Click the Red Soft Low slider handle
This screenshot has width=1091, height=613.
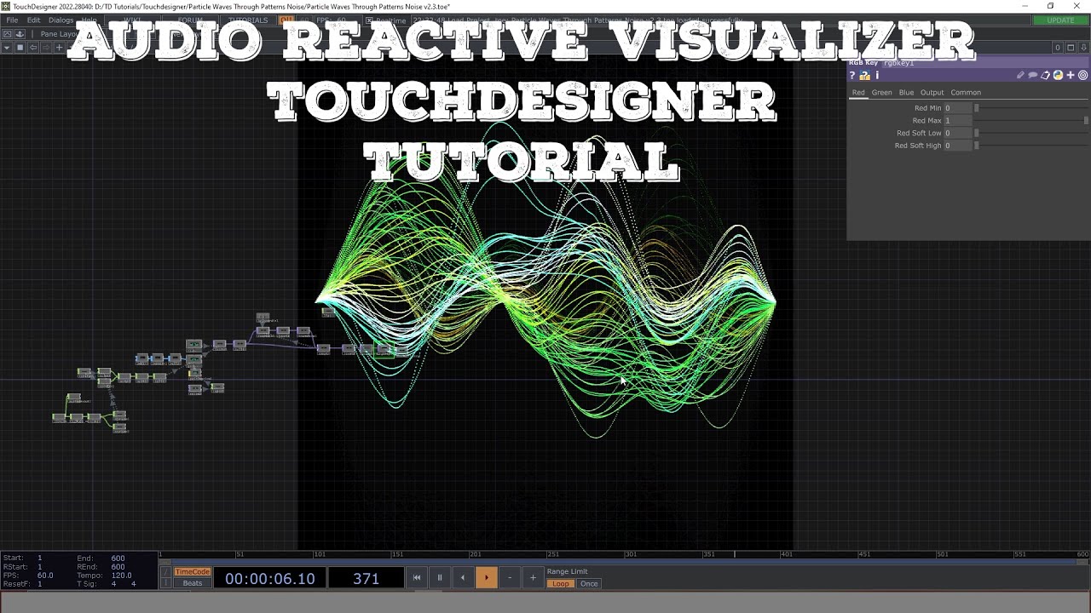977,133
